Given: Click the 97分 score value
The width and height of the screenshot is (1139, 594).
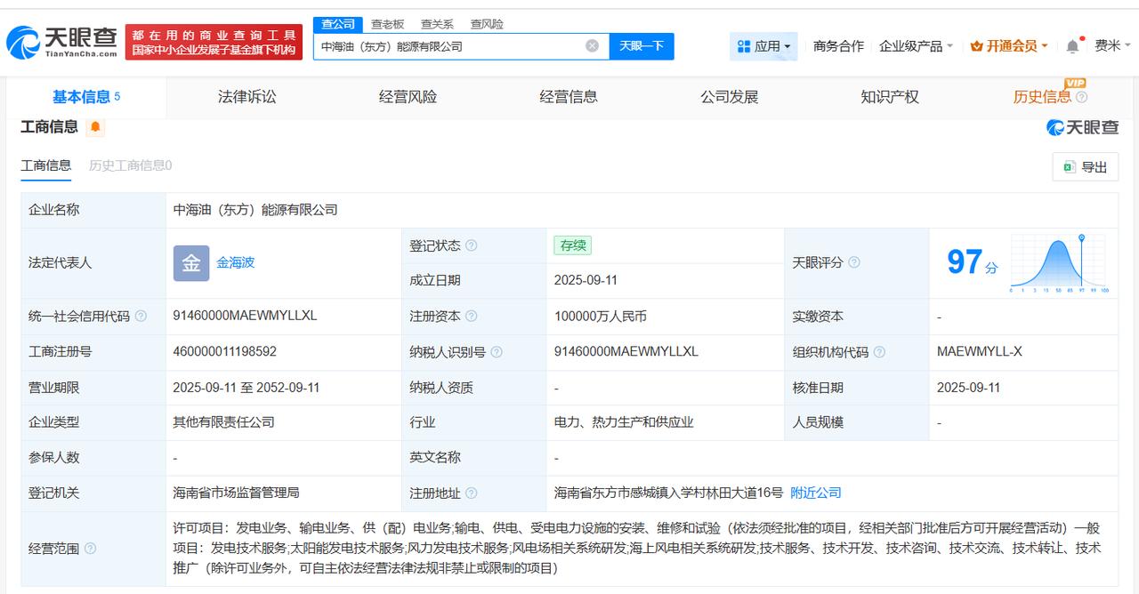Looking at the screenshot, I should point(972,263).
